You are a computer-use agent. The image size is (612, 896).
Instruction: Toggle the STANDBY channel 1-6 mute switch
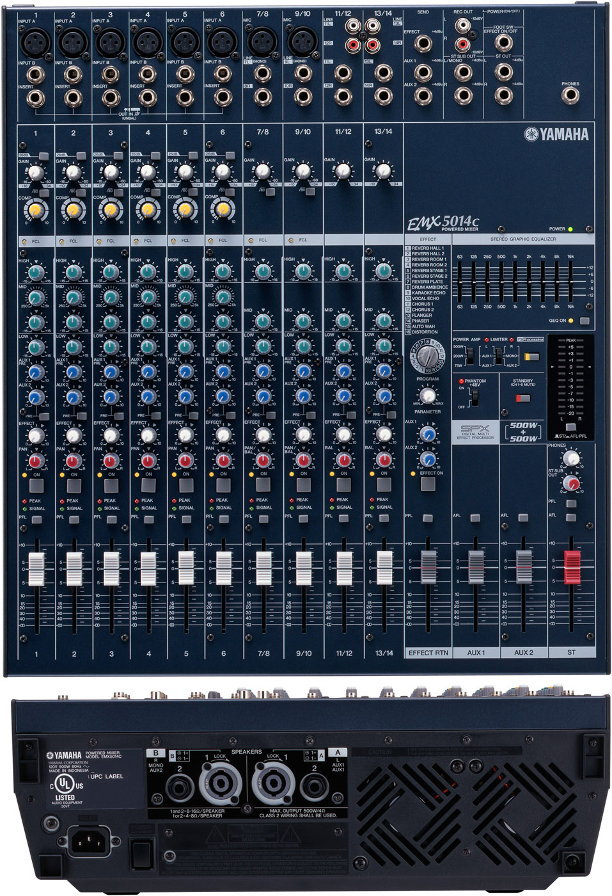[x=522, y=397]
